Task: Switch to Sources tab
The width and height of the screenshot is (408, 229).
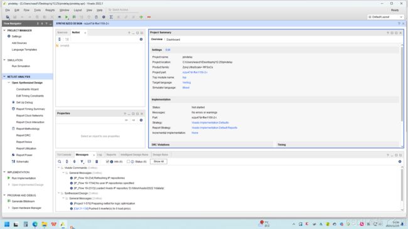Action: click(x=62, y=33)
